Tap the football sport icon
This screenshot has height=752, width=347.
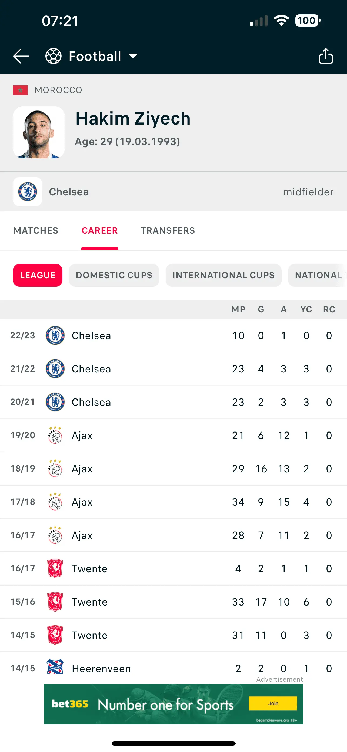click(54, 56)
